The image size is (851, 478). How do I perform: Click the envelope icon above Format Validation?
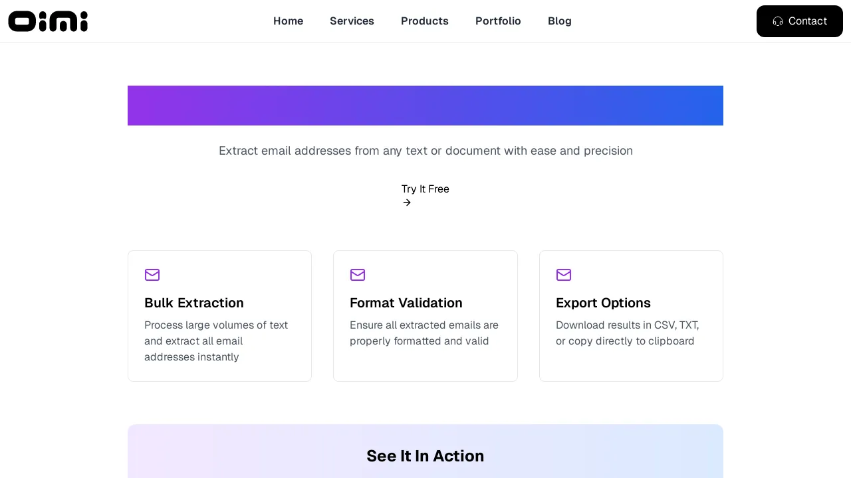[358, 275]
